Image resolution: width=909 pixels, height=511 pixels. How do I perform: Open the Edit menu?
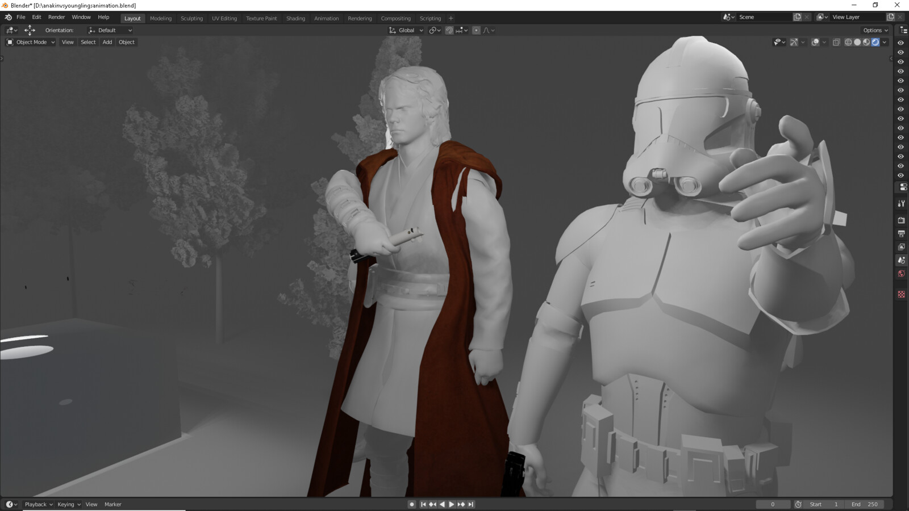coord(36,17)
